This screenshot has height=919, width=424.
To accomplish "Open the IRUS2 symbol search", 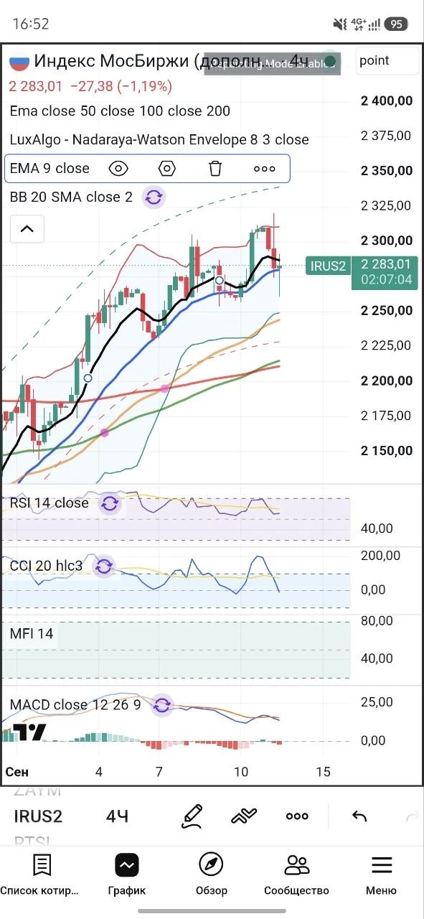I will 38,816.
